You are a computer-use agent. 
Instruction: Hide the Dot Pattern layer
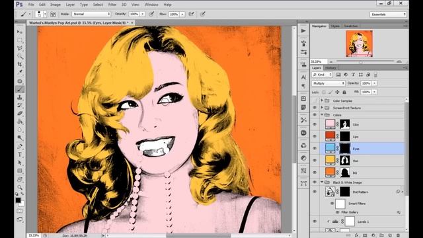click(x=315, y=192)
